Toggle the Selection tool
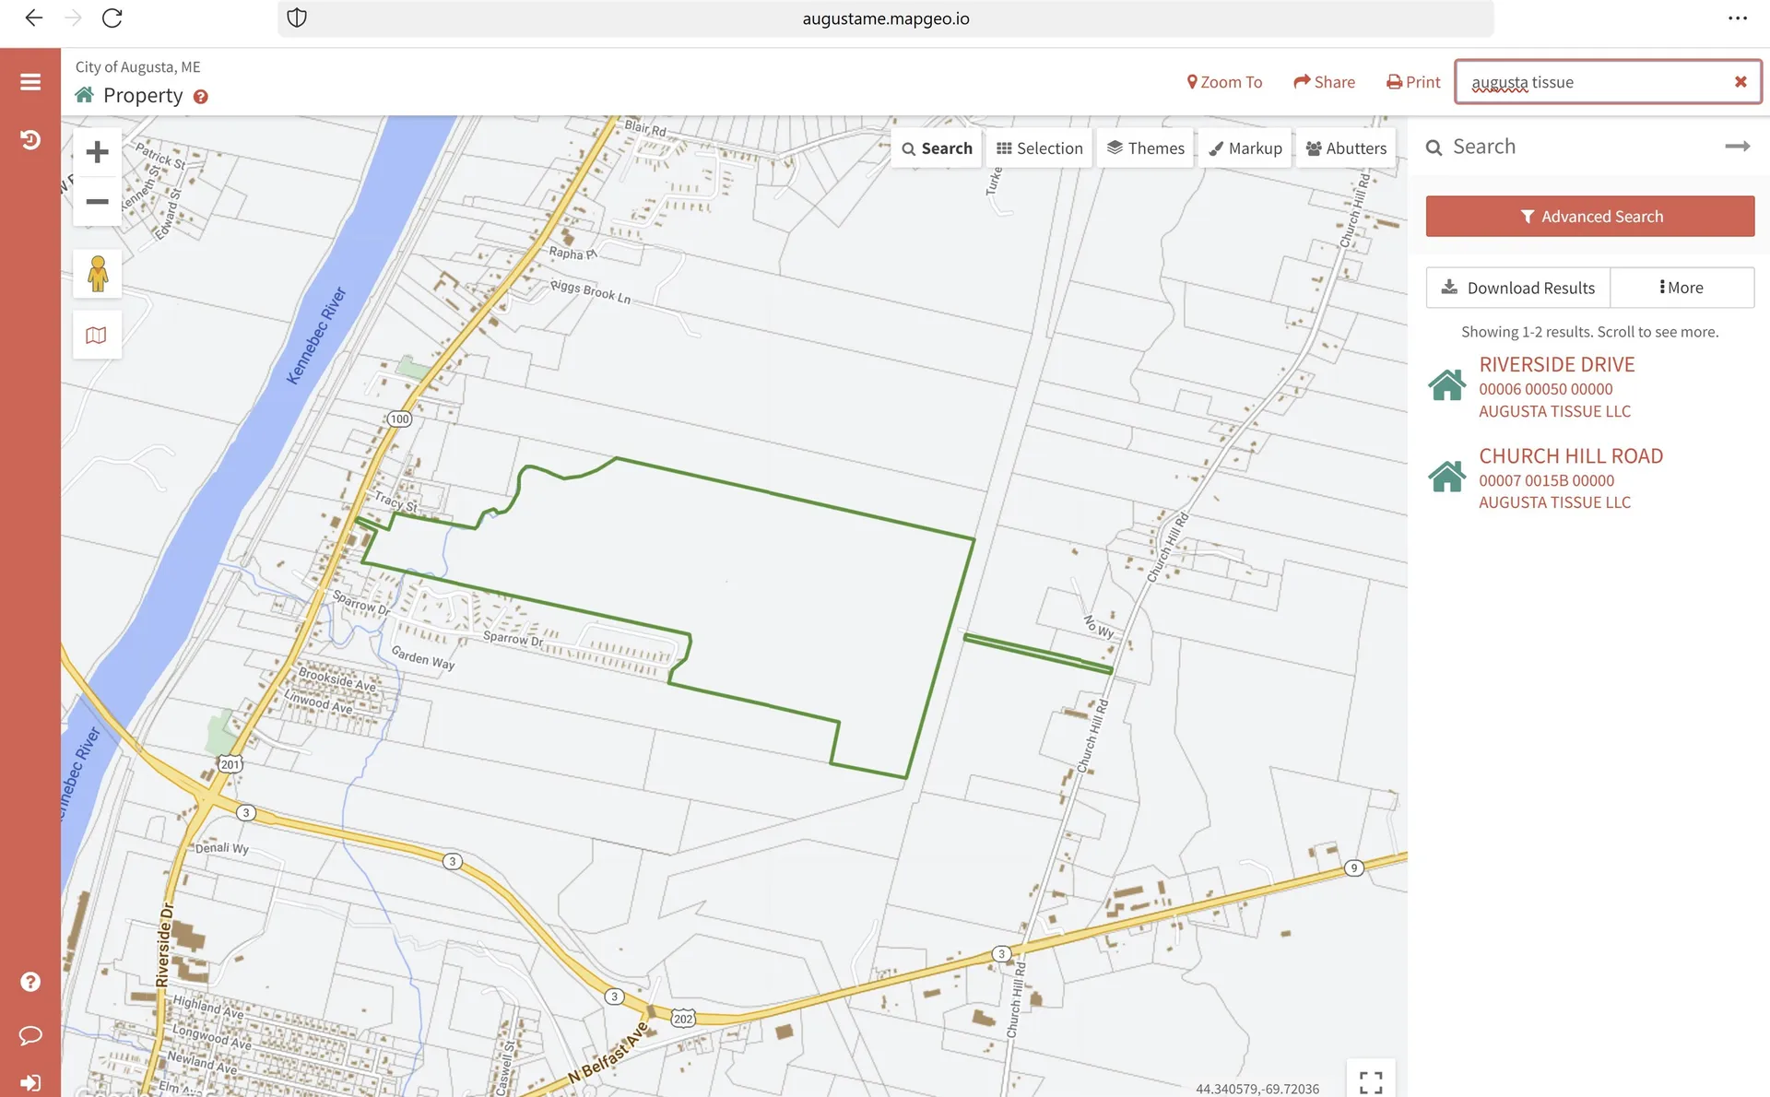Image resolution: width=1770 pixels, height=1097 pixels. point(1039,147)
